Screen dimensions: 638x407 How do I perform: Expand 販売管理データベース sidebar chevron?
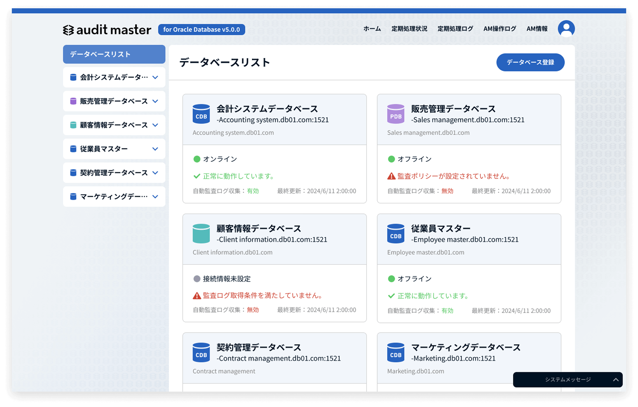[155, 101]
